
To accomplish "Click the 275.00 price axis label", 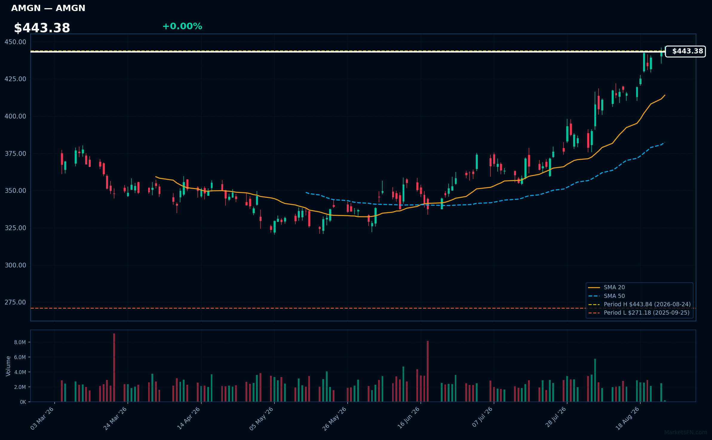I will (x=15, y=302).
